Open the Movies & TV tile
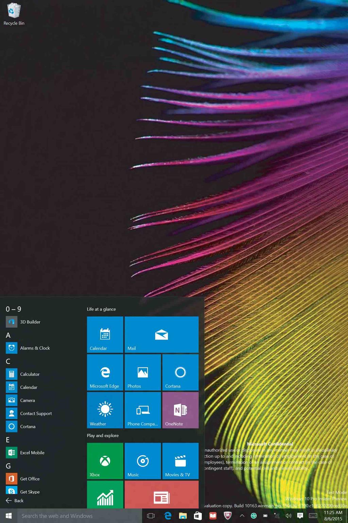The width and height of the screenshot is (348, 523). (180, 461)
